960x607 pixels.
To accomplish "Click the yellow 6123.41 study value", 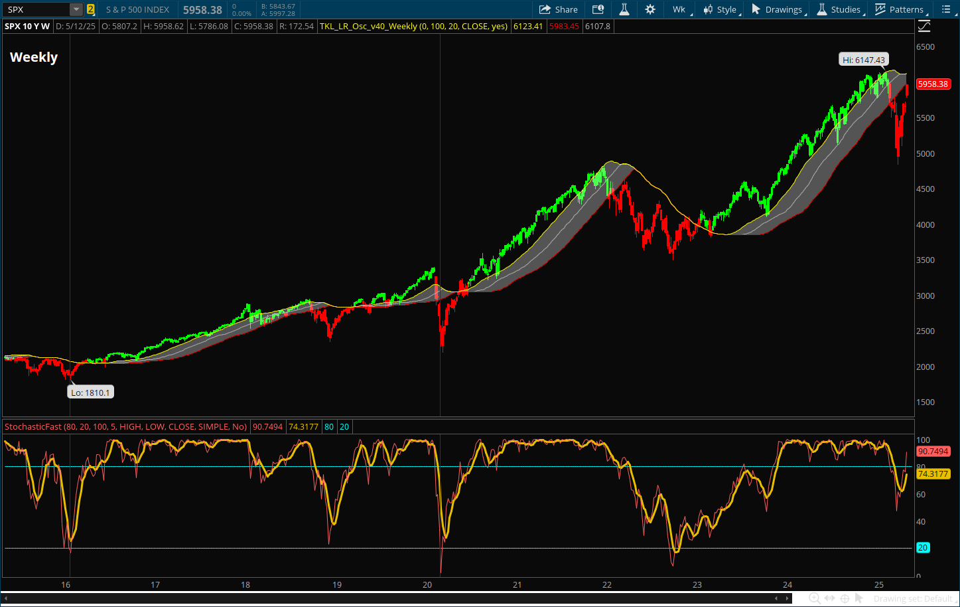I will pos(528,27).
